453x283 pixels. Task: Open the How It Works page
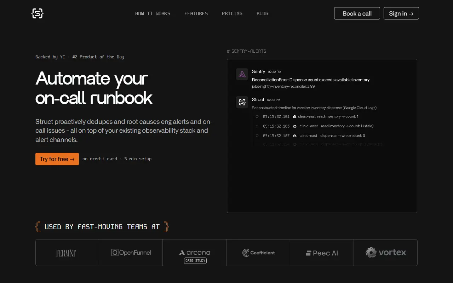point(153,13)
